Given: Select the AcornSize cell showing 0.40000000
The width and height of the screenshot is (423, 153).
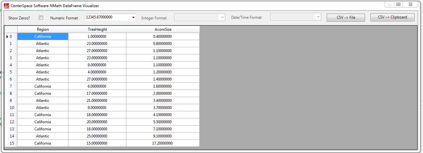Looking at the screenshot, I should tap(163, 37).
